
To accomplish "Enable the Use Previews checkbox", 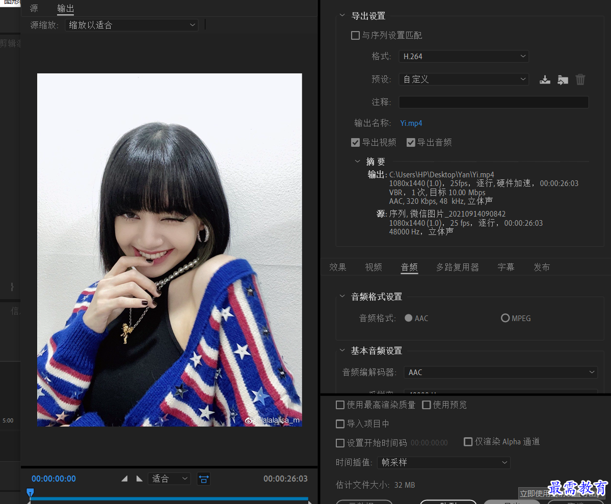I will tap(427, 405).
